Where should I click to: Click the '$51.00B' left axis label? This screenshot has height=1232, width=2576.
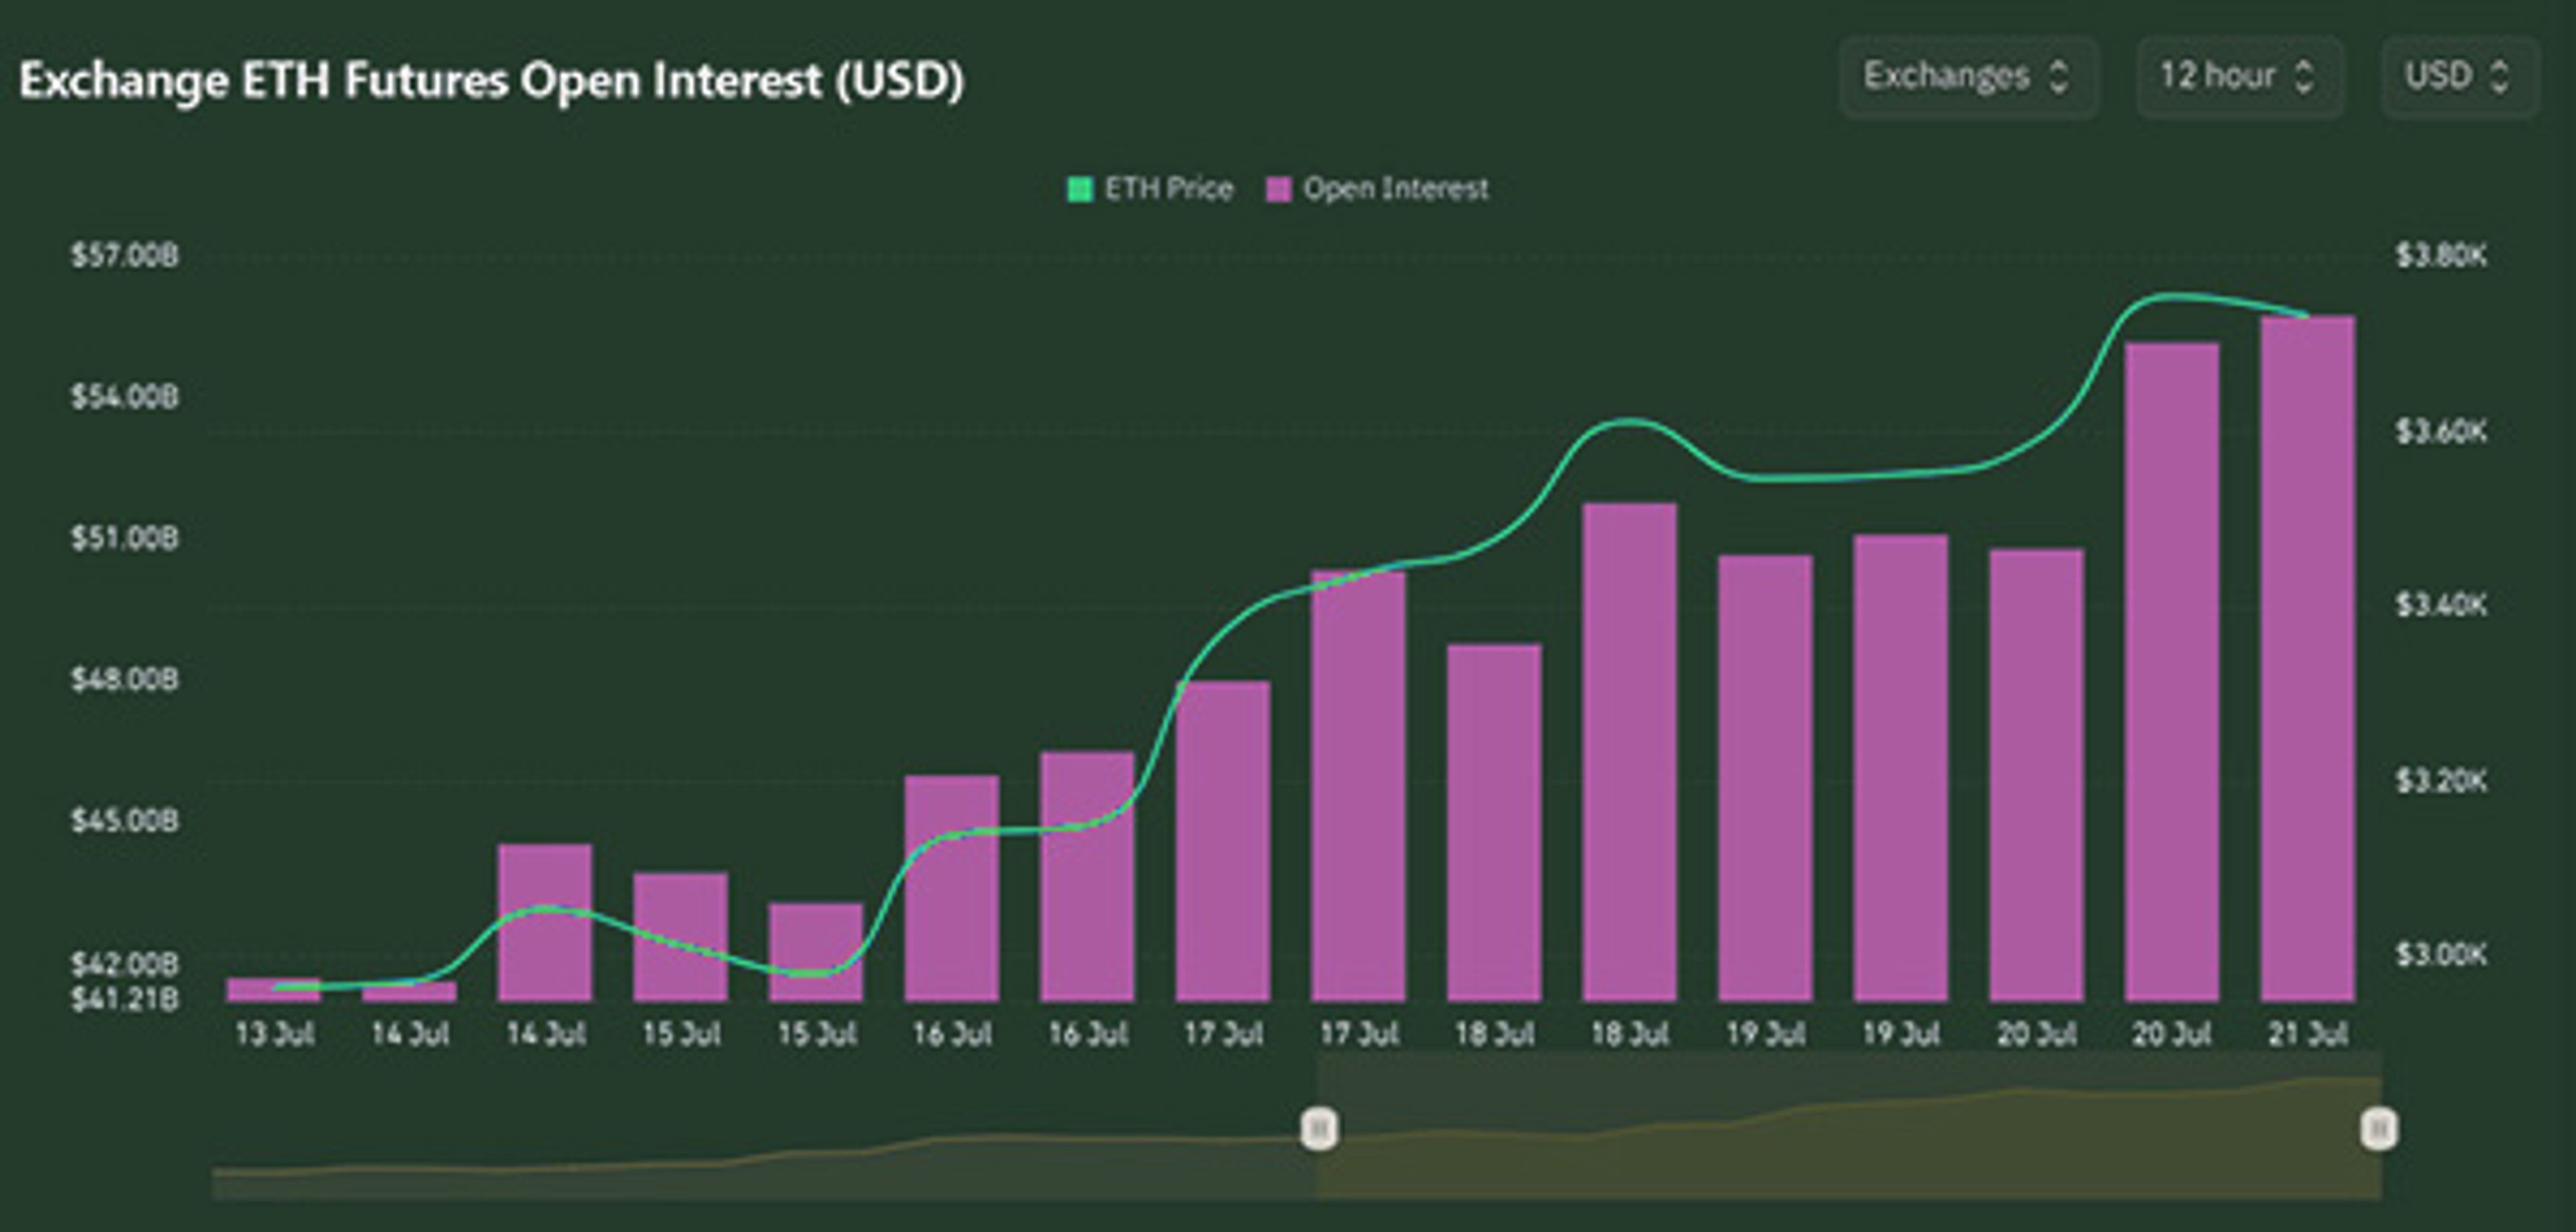pos(125,538)
